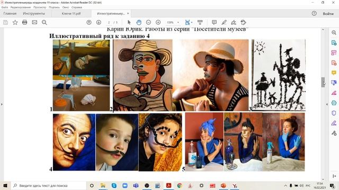Click the vertical scrollbar thumb
This screenshot has width=339, height=190.
click(x=323, y=82)
